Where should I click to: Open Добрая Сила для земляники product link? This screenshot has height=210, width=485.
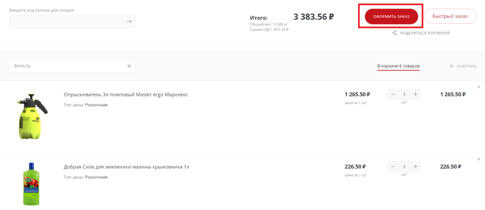click(x=126, y=167)
